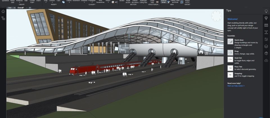Open the Layers stack icon panel
The image size is (270, 118).
[x=266, y=46]
